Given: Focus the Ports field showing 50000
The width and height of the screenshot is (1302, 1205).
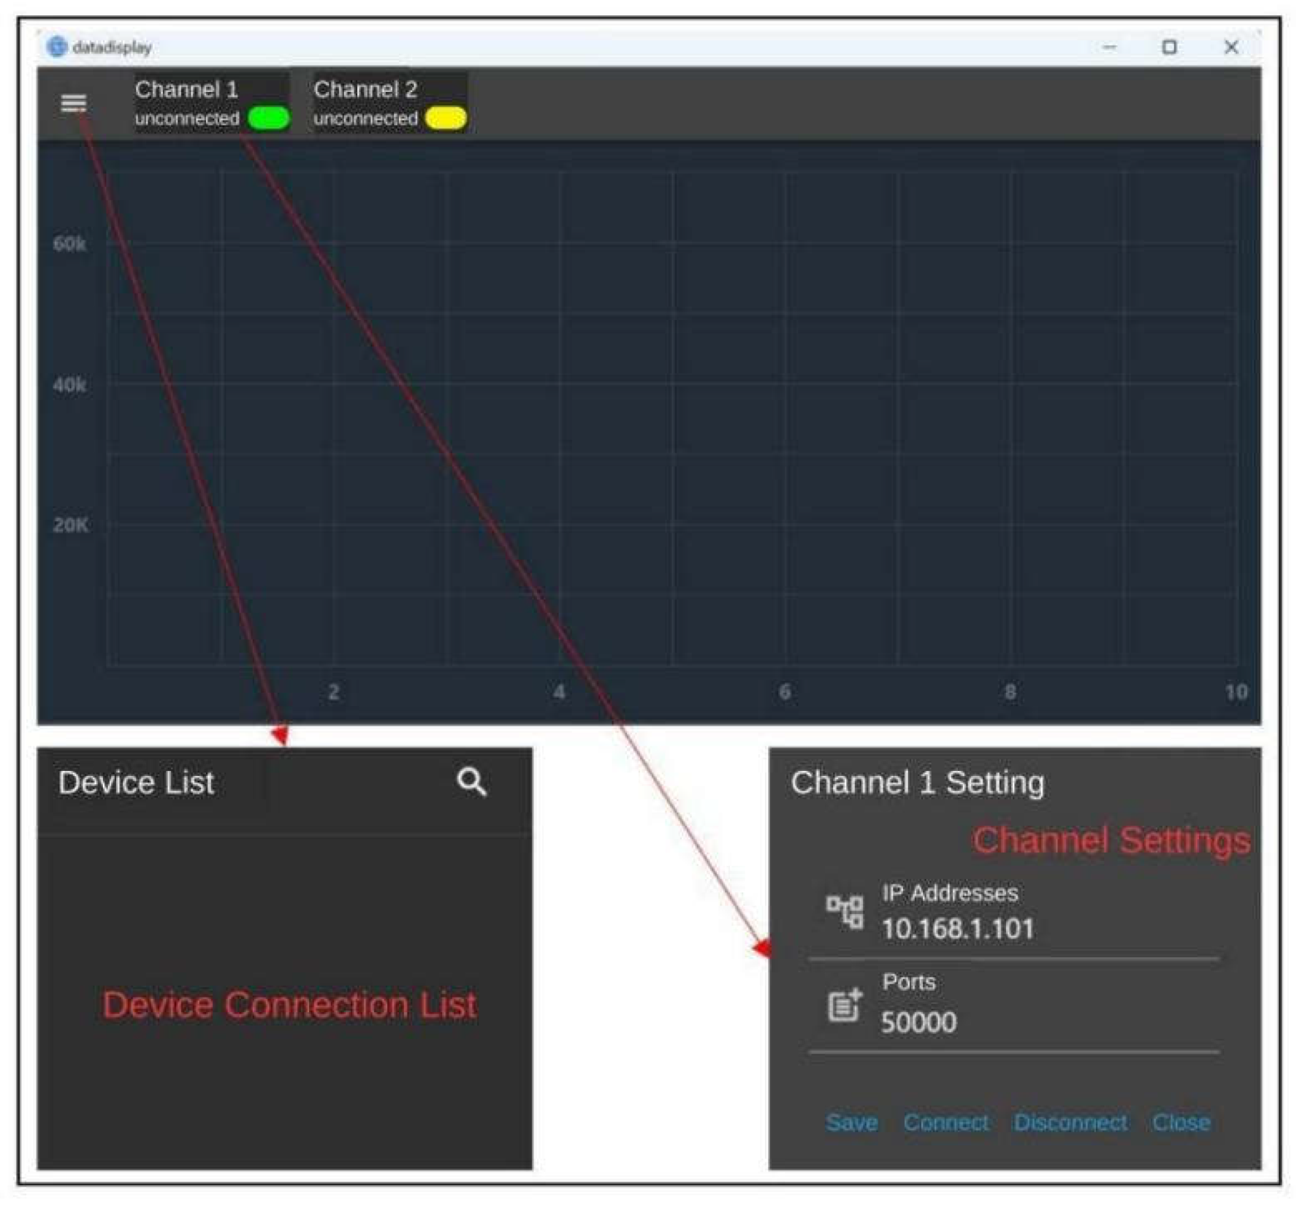Looking at the screenshot, I should [918, 1022].
